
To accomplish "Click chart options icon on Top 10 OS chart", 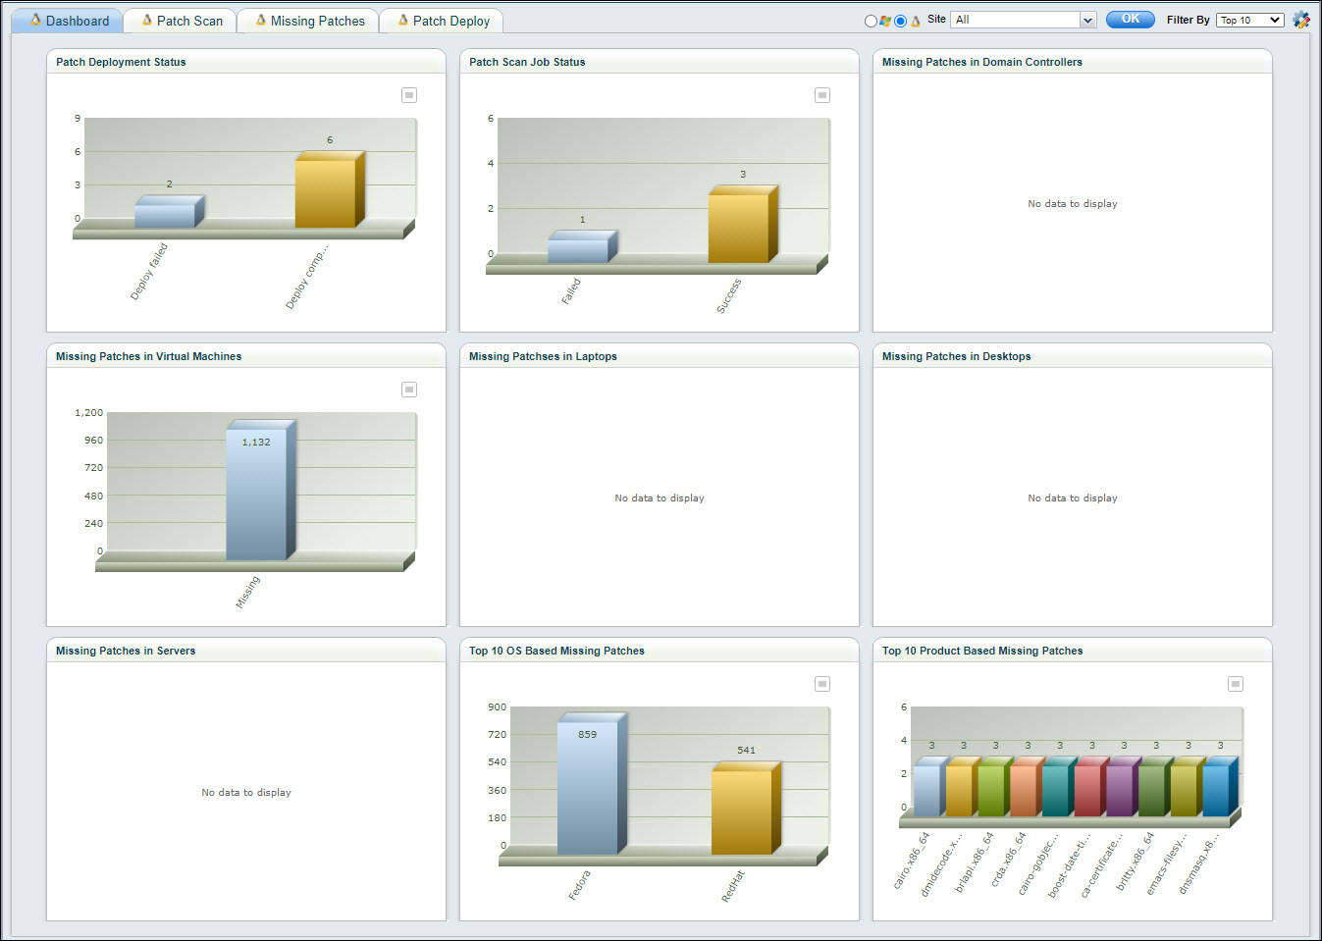I will [821, 684].
